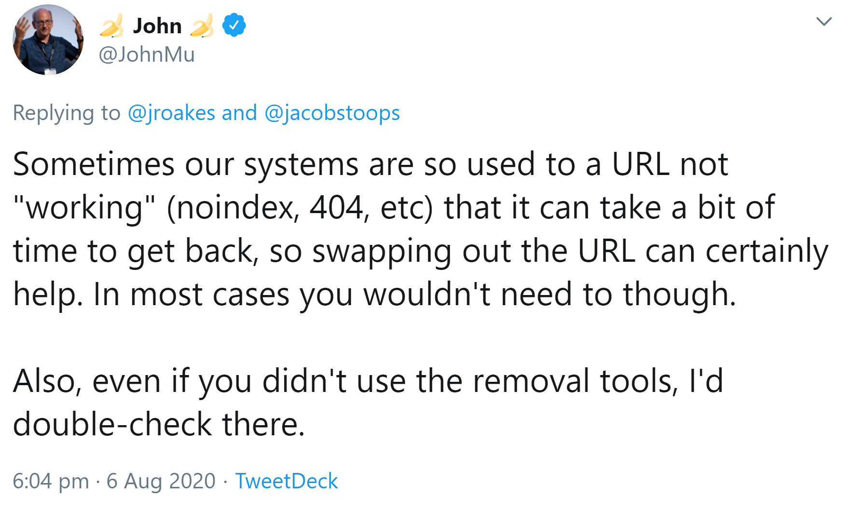
Task: Visit the @JohnMu handle
Action: (147, 54)
